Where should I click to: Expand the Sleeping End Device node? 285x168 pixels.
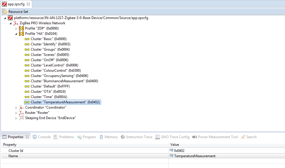(16, 118)
